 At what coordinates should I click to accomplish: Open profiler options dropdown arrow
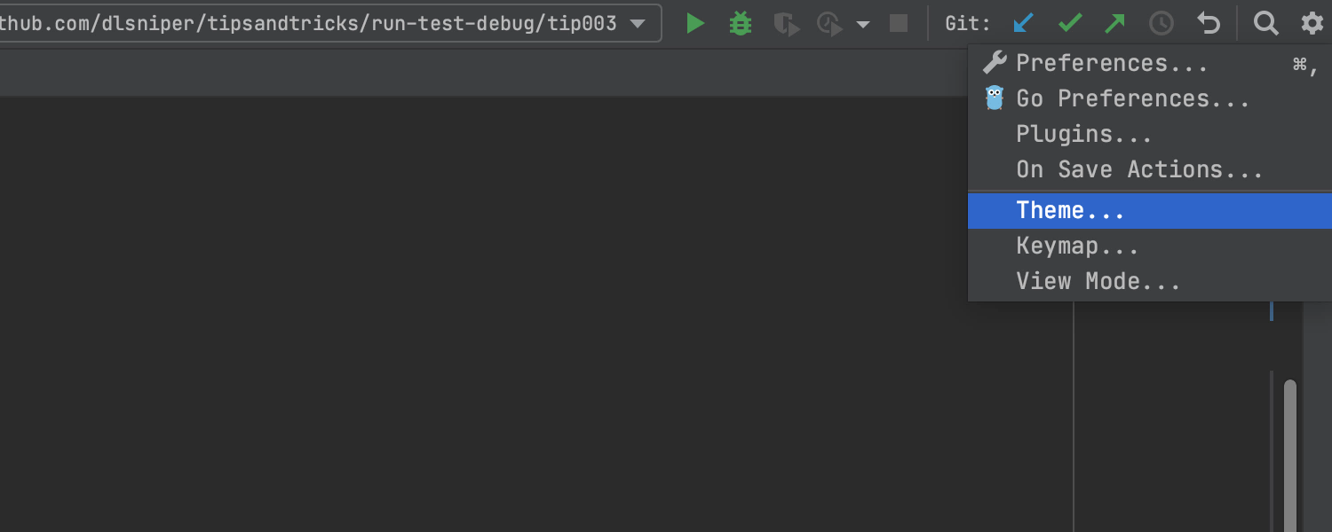[x=863, y=25]
